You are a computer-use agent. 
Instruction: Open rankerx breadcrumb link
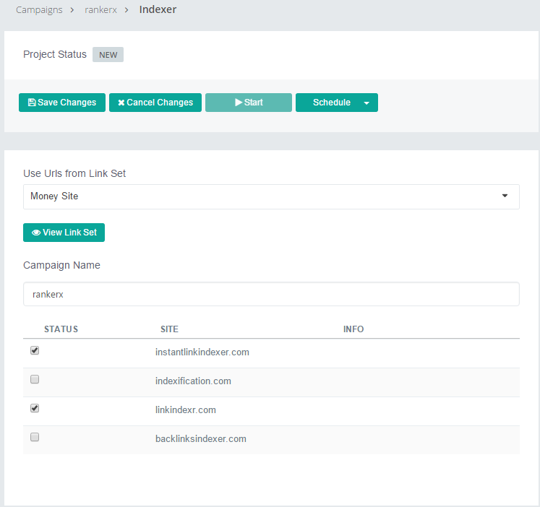(101, 10)
